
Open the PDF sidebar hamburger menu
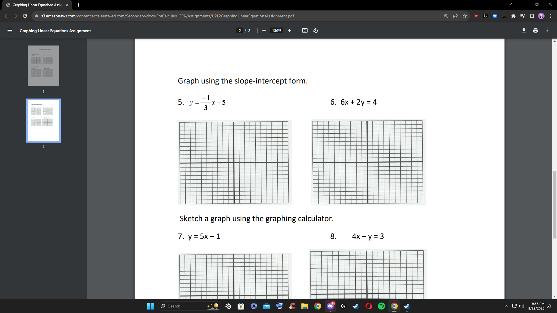(10, 30)
